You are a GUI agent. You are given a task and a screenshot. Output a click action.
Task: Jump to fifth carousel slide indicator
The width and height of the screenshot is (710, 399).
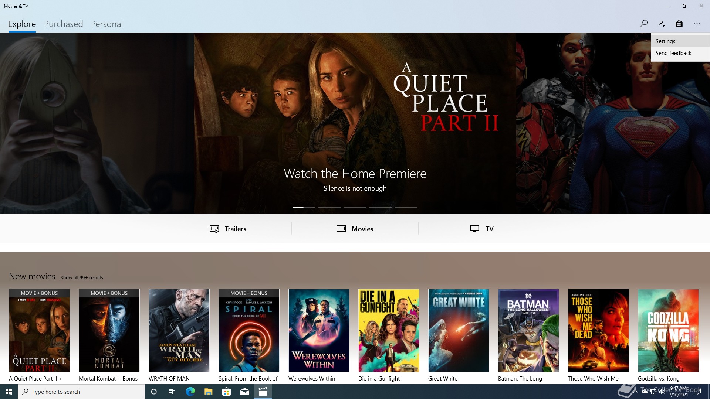(406, 207)
